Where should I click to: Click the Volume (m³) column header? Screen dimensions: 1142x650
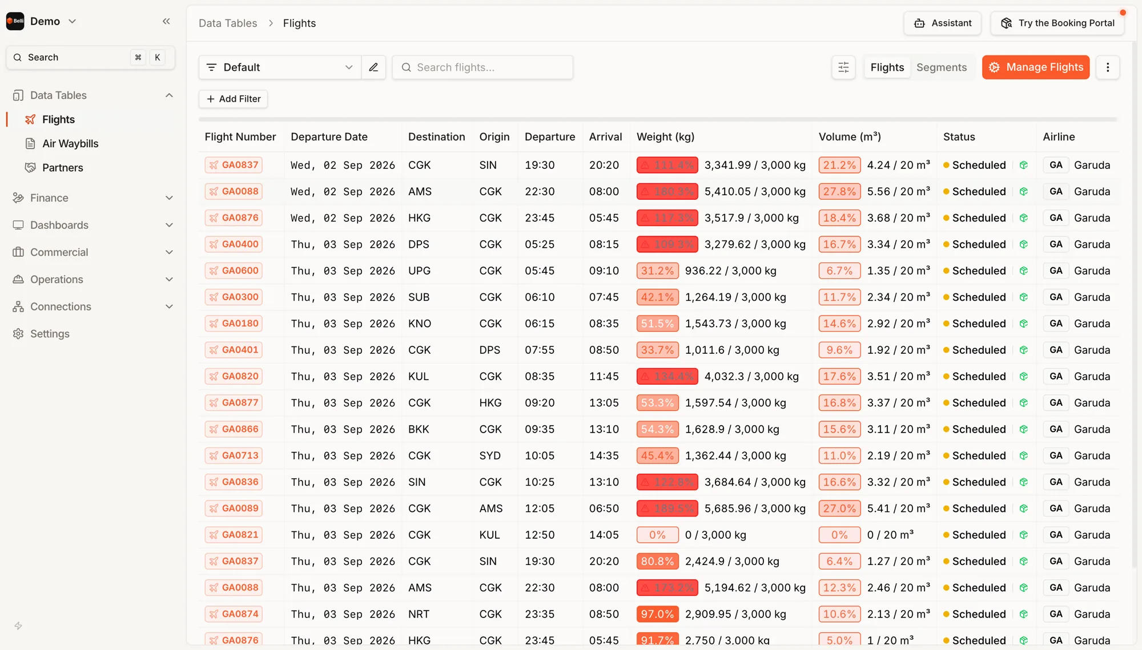pos(850,137)
